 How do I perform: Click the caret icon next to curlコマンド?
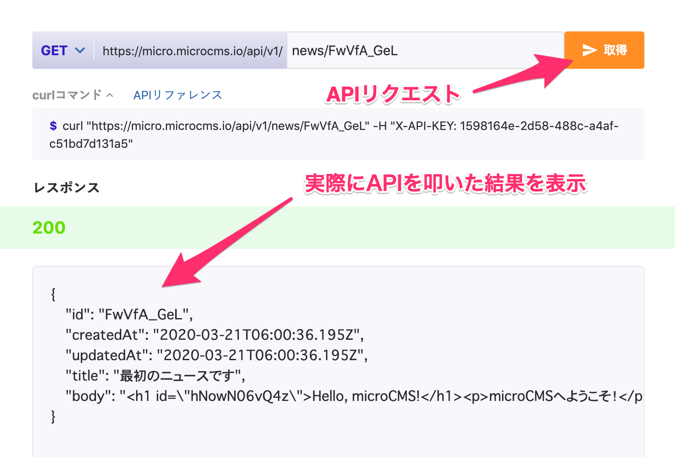pyautogui.click(x=110, y=95)
